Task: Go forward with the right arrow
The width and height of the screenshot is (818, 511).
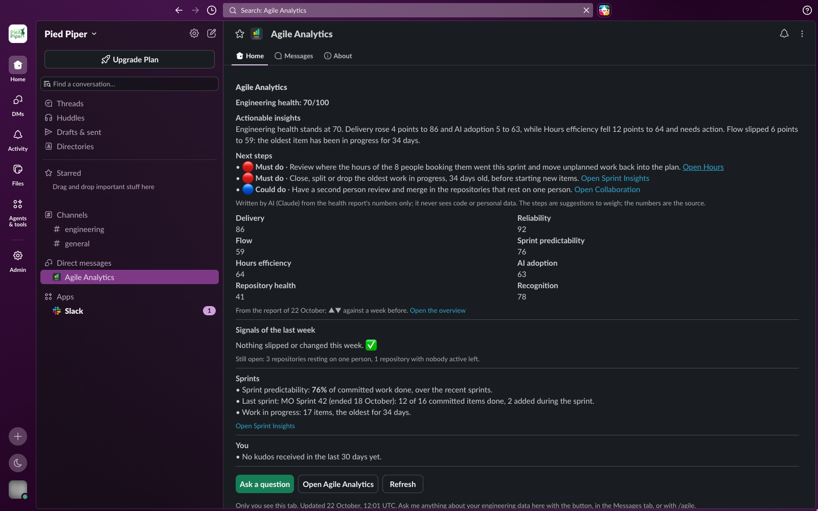Action: click(x=195, y=10)
